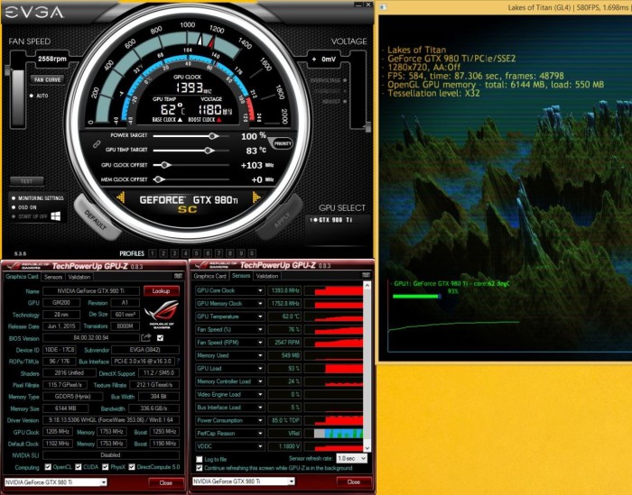
Task: Select profile slot 4 in EVGA Precision
Action: [185, 253]
